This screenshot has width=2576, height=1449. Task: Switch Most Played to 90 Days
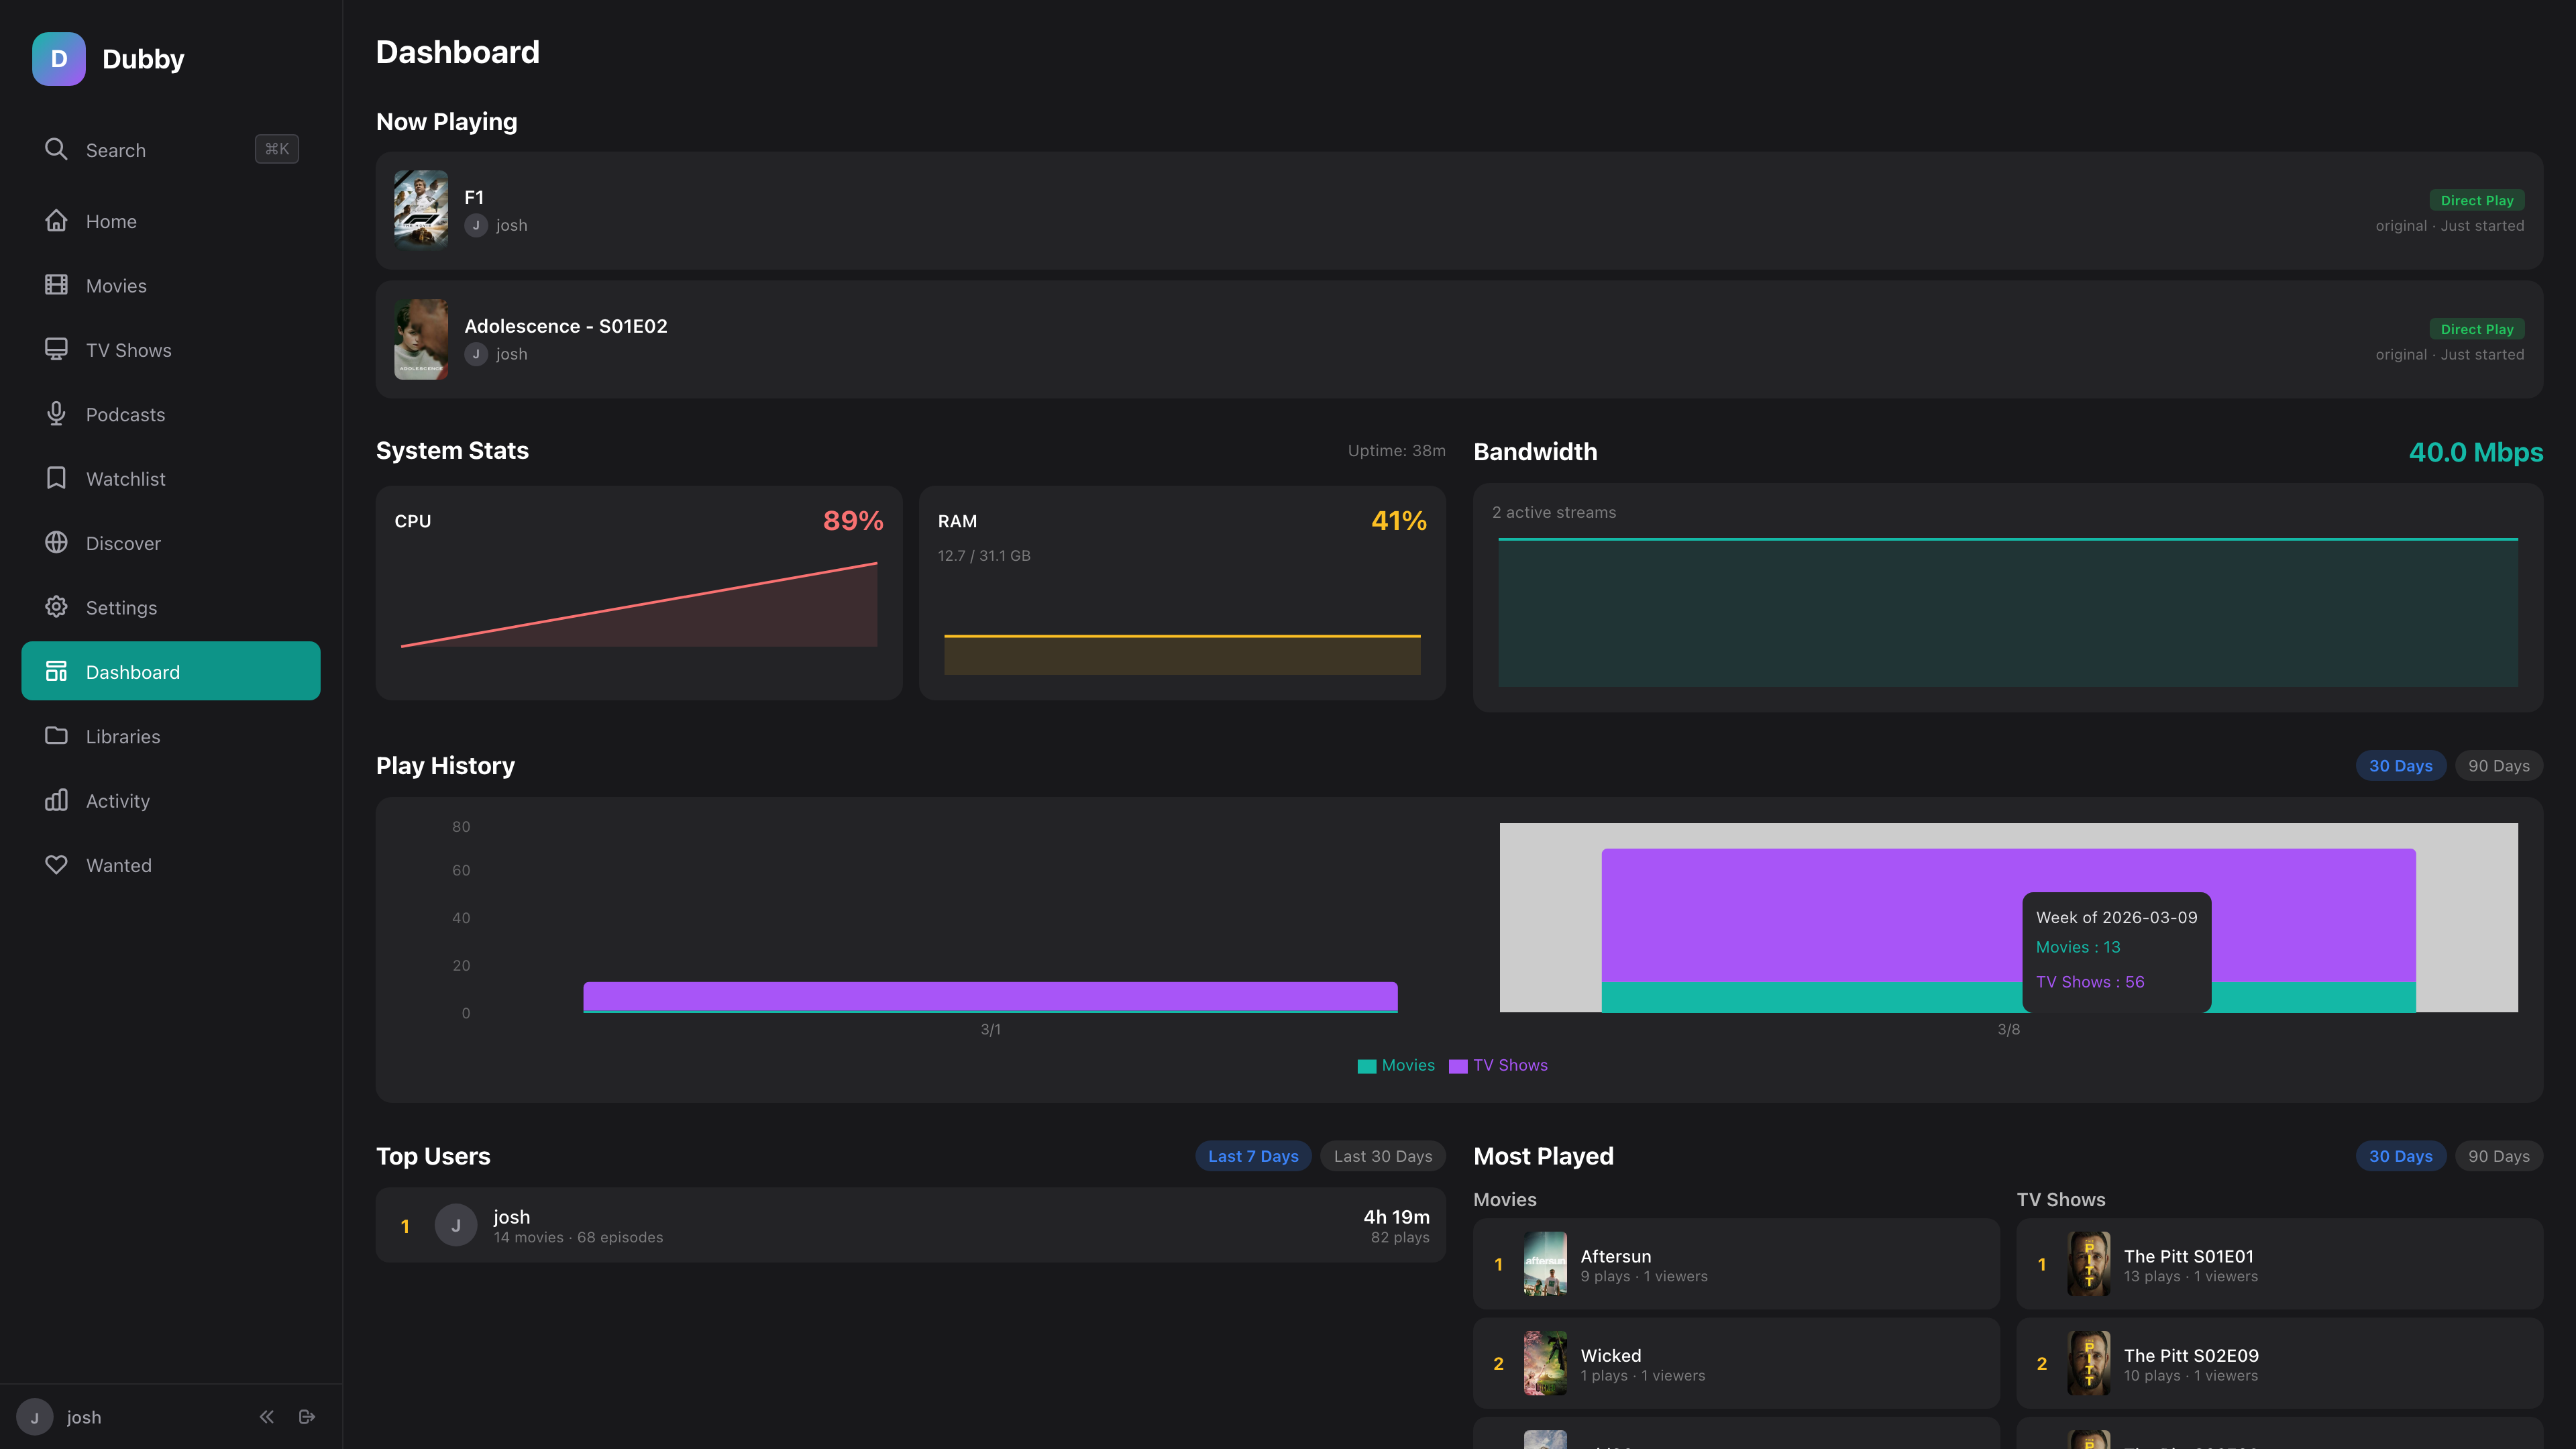2498,1155
